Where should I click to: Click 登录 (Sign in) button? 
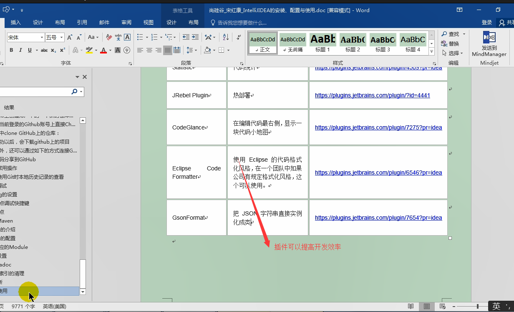pyautogui.click(x=487, y=23)
